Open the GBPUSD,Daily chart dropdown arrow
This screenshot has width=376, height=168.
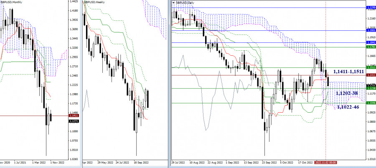173,2
